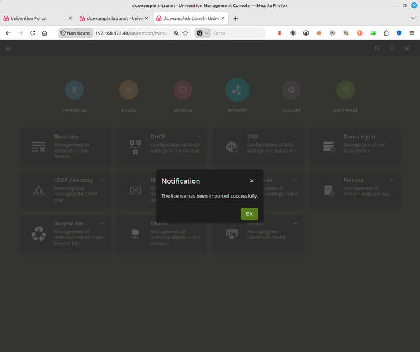
Task: Open Domain join tile options menu
Action: tap(392, 136)
